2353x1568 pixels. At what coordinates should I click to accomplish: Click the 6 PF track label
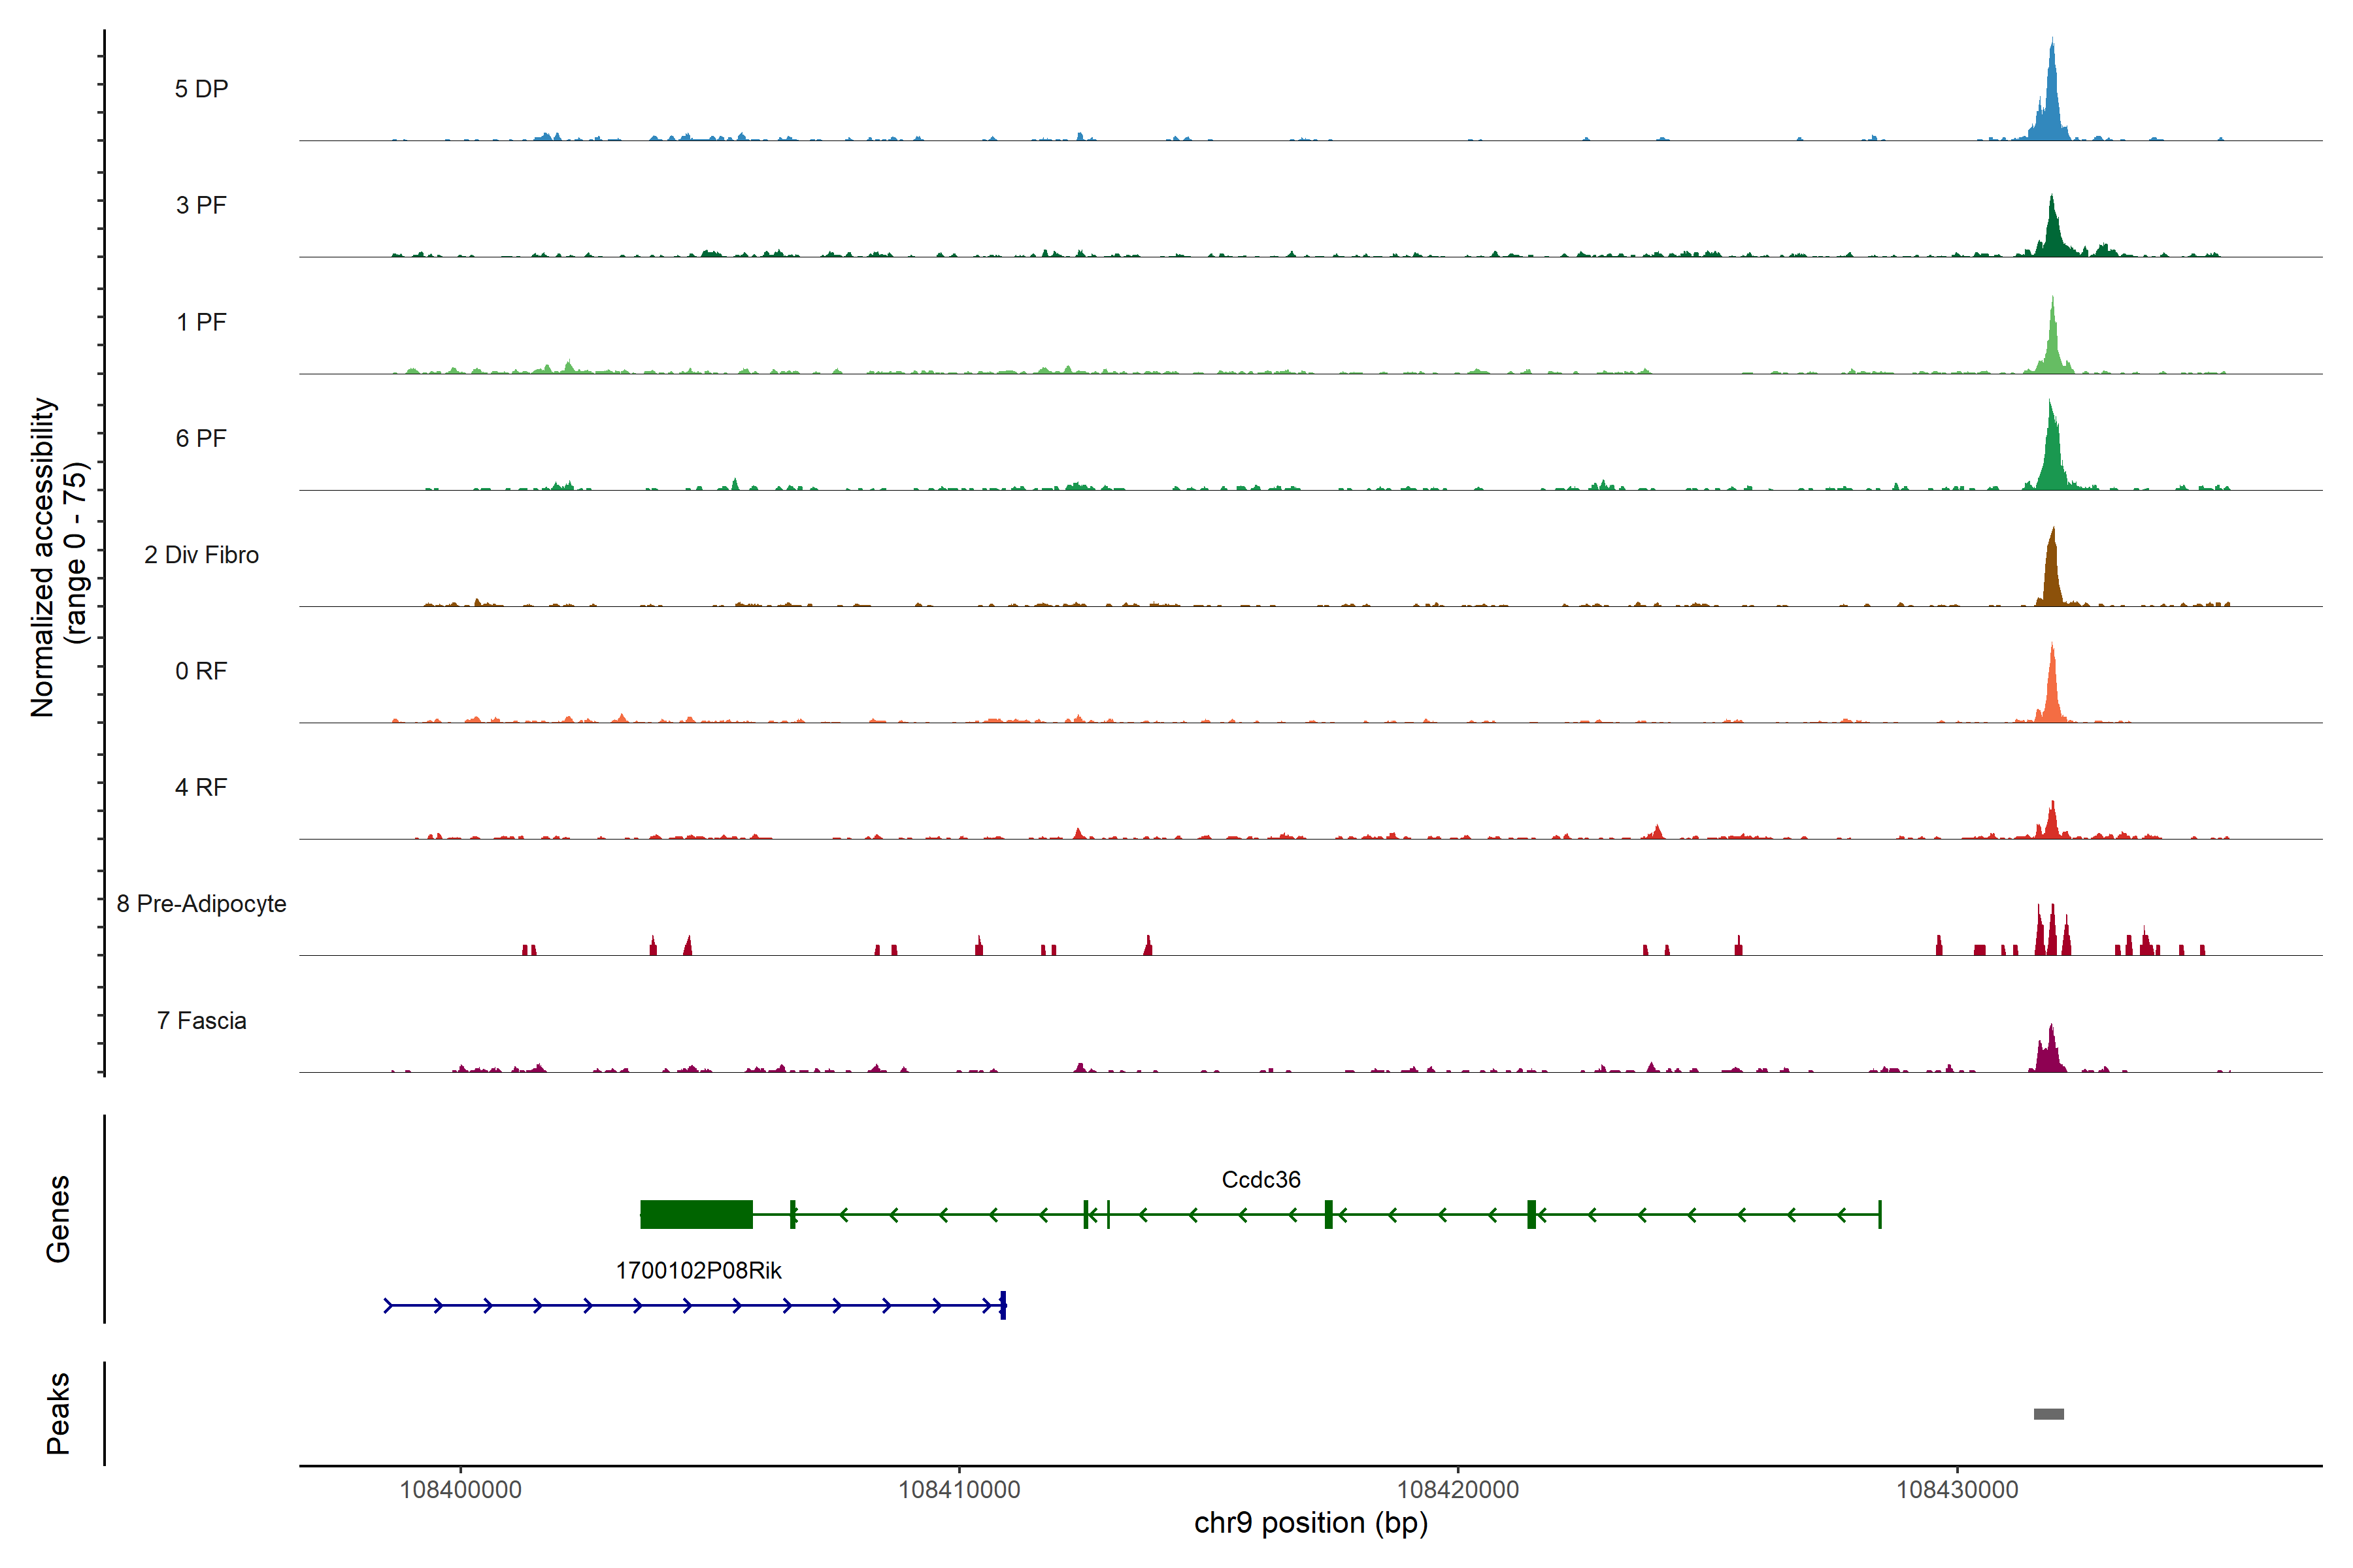201,438
